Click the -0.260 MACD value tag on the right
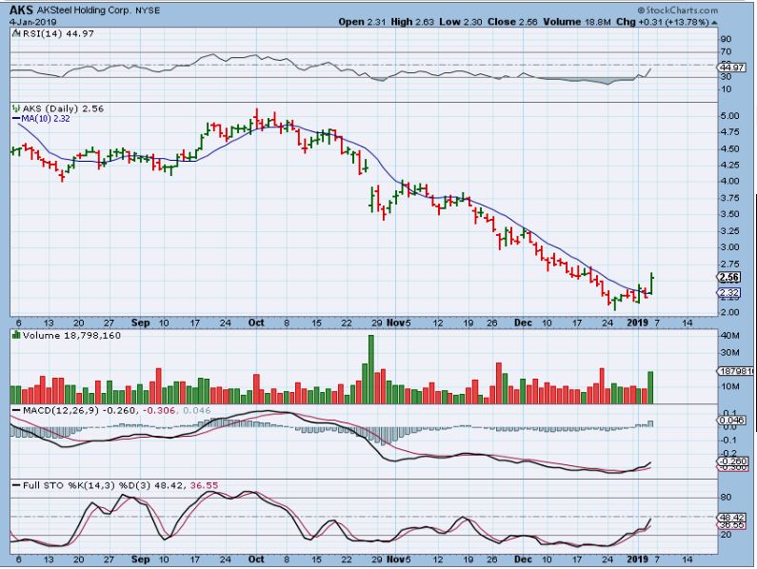Screen dimensions: 757x569 (x=733, y=461)
